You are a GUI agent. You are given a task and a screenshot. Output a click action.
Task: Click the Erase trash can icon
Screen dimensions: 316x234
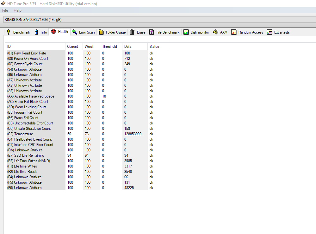coord(132,32)
